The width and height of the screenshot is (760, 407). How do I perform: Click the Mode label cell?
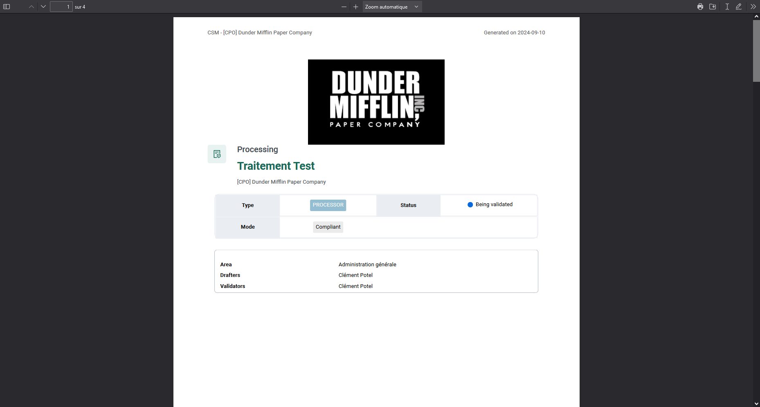pyautogui.click(x=247, y=227)
